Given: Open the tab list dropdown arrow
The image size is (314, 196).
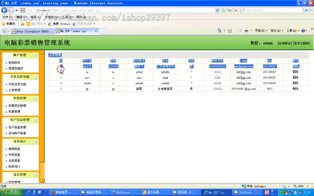Looking at the screenshot, I should (x=9, y=31).
